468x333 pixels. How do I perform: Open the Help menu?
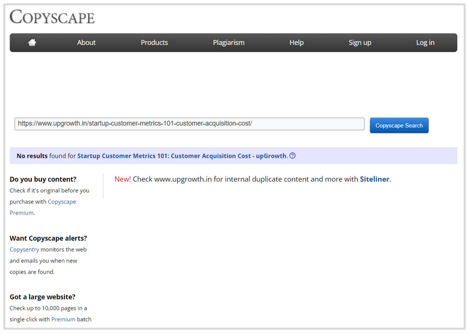[297, 43]
